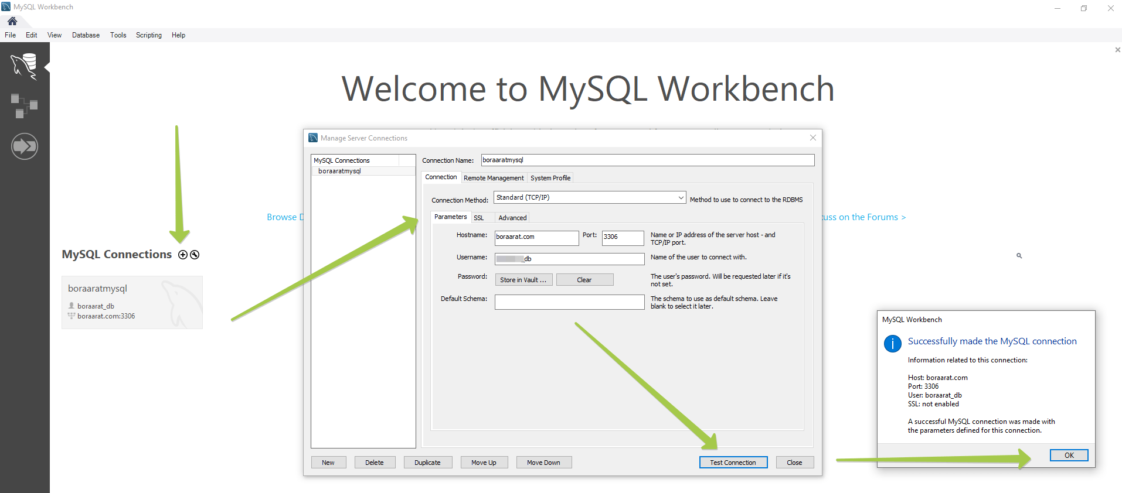Screen dimensions: 1122x493
Task: Open the Browse link
Action: point(285,217)
